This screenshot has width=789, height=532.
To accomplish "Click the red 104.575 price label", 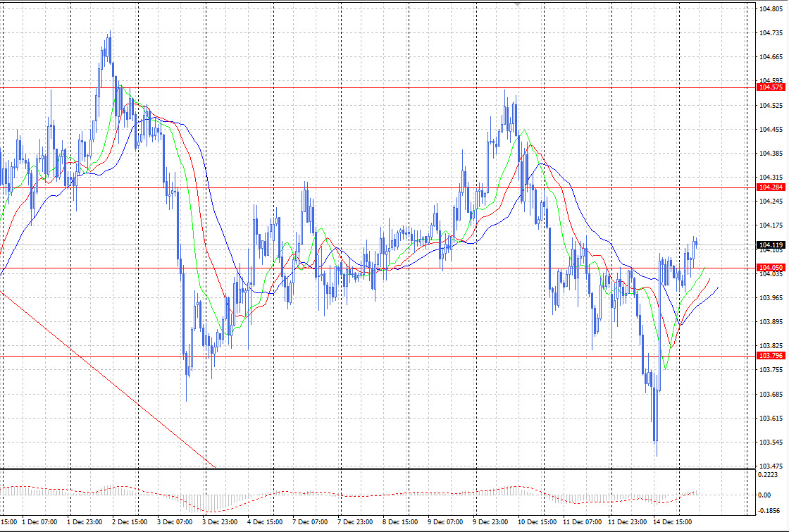I will (x=771, y=87).
